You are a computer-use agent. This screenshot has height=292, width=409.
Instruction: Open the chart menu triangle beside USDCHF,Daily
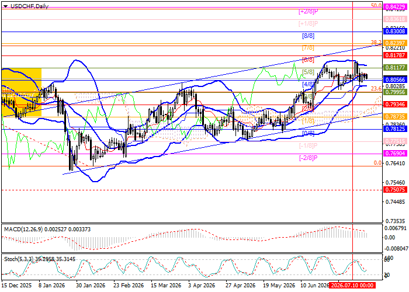coord(6,6)
